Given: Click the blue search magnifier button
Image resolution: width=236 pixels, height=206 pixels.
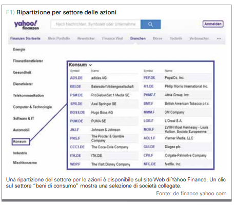Looking at the screenshot, I should (150, 24).
